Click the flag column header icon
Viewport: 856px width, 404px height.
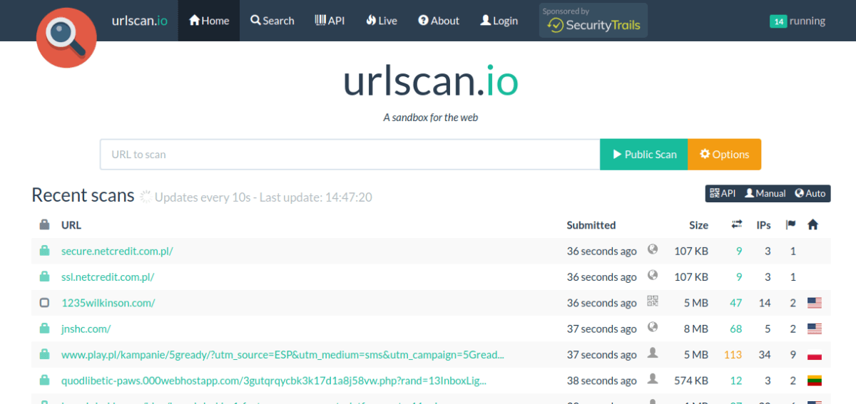(x=790, y=225)
